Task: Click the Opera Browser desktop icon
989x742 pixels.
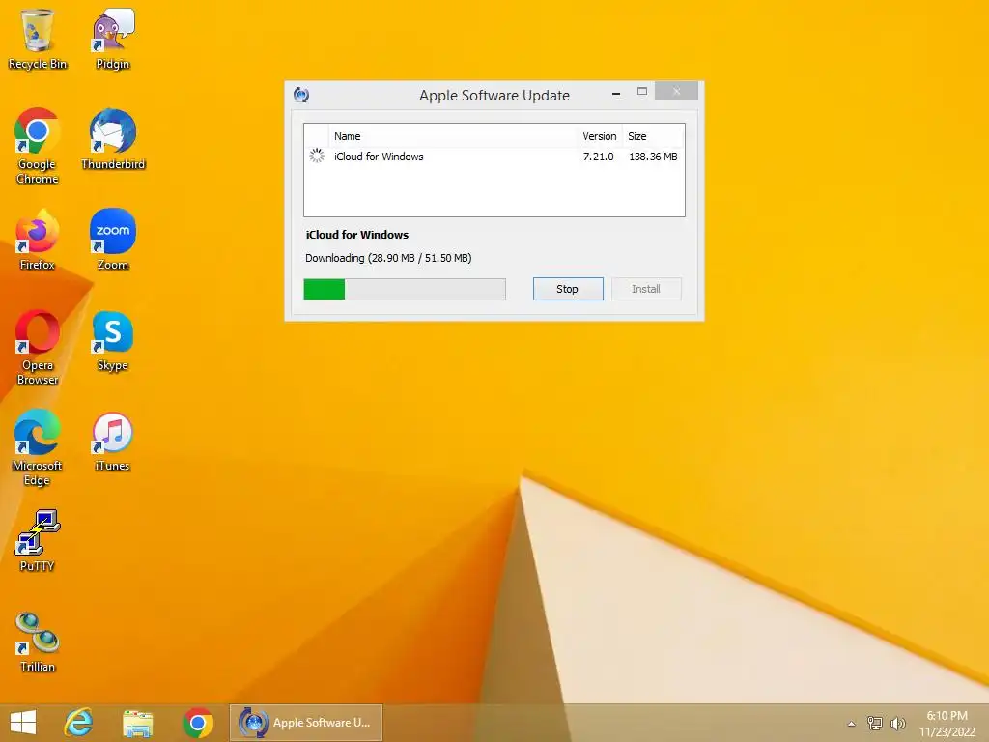Action: tap(38, 347)
